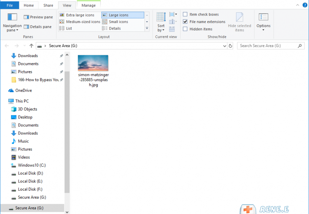This screenshot has width=309, height=214.
Task: Collapse the ribbon with chevron
Action: 297,5
